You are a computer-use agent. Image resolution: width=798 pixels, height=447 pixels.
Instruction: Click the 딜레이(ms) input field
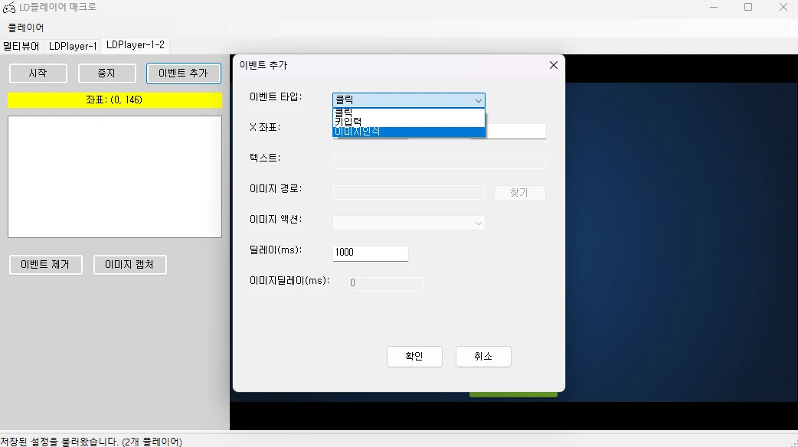pyautogui.click(x=371, y=253)
